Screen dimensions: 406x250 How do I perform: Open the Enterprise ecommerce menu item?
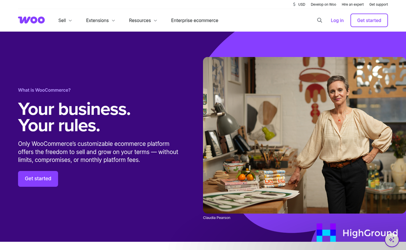click(194, 20)
